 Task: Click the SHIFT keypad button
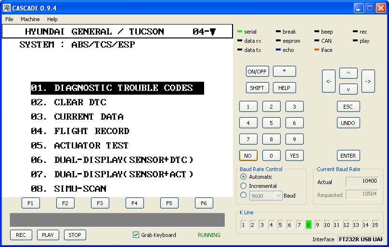pyautogui.click(x=257, y=88)
